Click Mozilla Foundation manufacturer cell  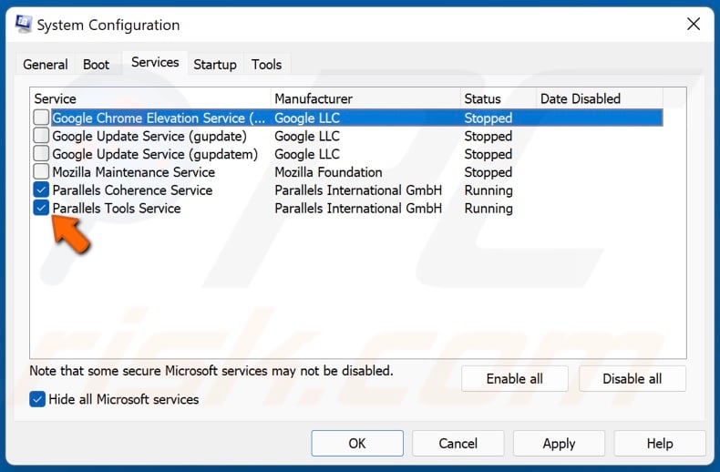click(x=328, y=171)
